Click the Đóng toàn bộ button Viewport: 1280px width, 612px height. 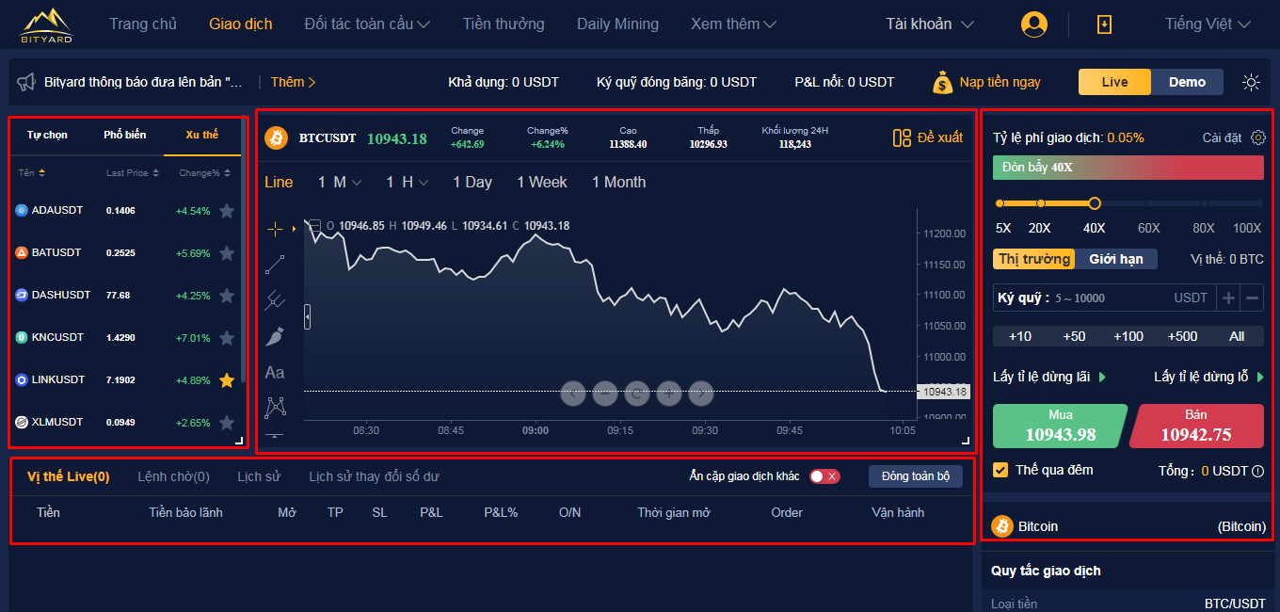pyautogui.click(x=916, y=476)
